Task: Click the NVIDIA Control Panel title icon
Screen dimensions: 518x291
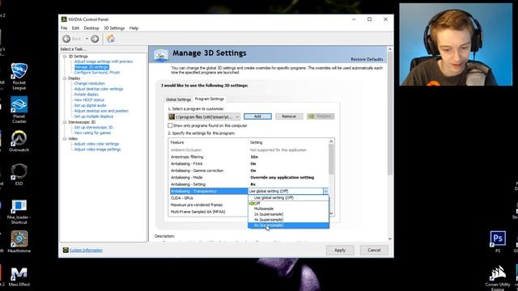Action: (64, 19)
